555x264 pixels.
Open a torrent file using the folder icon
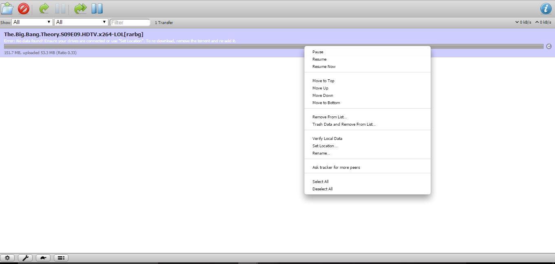click(x=7, y=8)
